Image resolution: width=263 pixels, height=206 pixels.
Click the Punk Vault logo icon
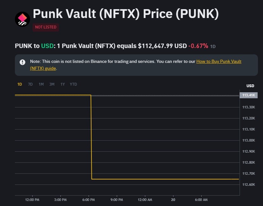(22, 19)
